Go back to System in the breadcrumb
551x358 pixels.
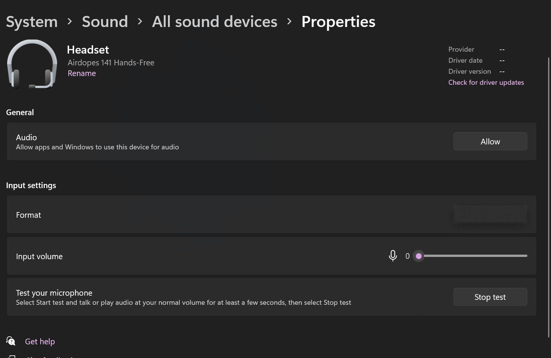(x=32, y=22)
